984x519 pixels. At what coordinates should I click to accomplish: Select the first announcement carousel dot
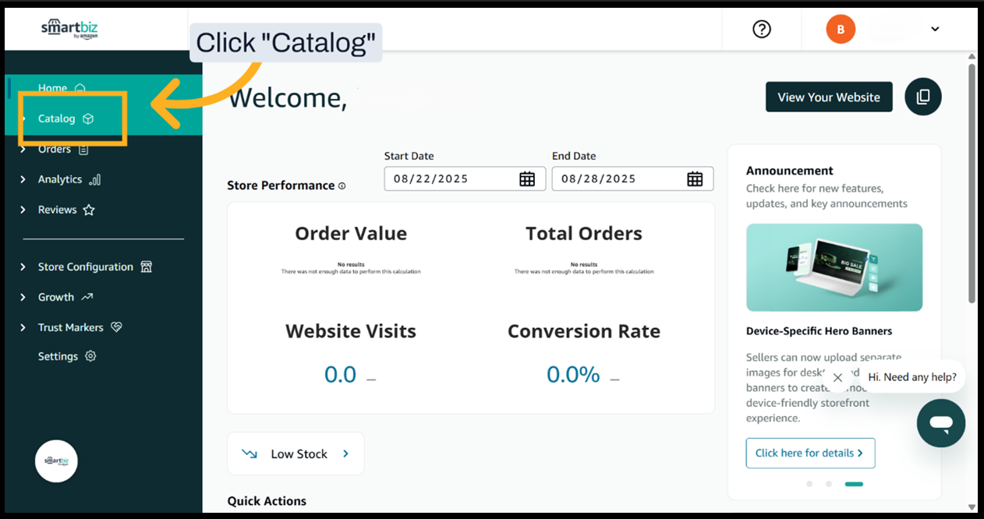pos(809,484)
